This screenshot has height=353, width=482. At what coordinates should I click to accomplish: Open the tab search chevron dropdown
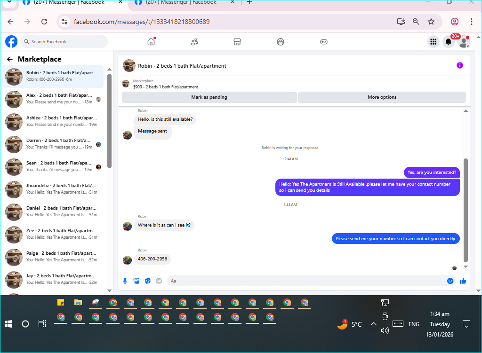9,2
